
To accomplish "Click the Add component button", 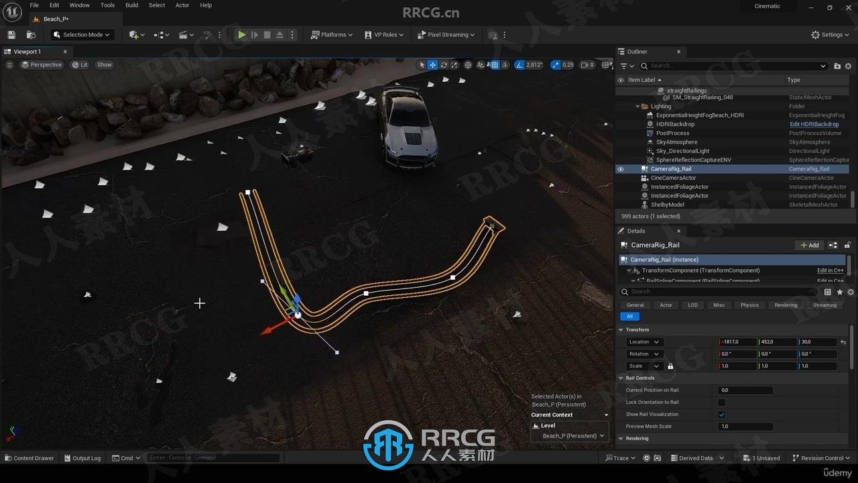I will pyautogui.click(x=810, y=246).
